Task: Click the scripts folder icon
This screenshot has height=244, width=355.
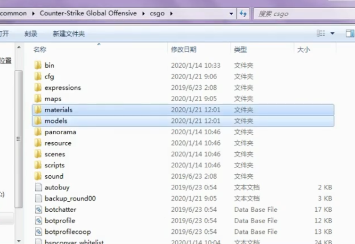Action: coord(38,165)
